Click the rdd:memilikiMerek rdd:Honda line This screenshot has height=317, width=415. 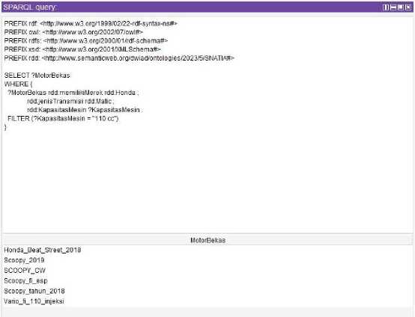point(73,93)
